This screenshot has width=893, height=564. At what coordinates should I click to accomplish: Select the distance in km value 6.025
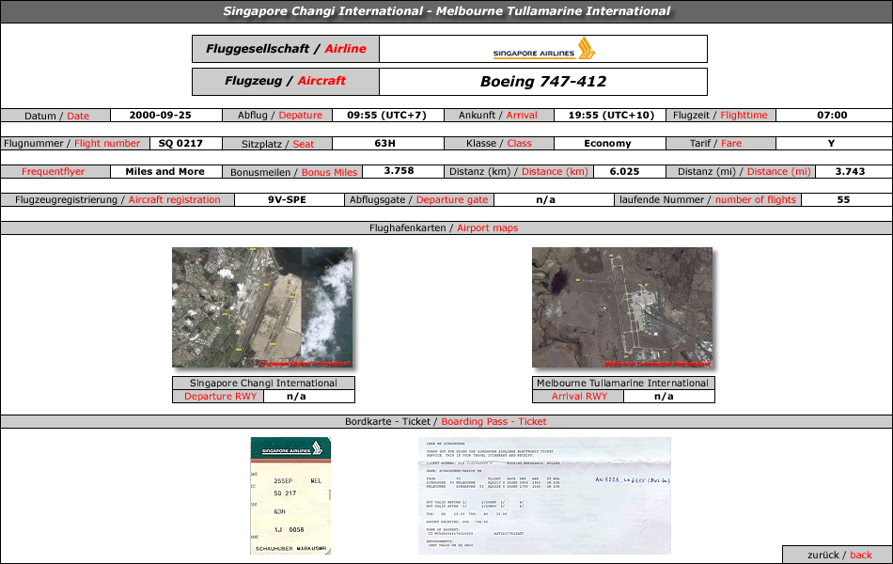tap(624, 171)
